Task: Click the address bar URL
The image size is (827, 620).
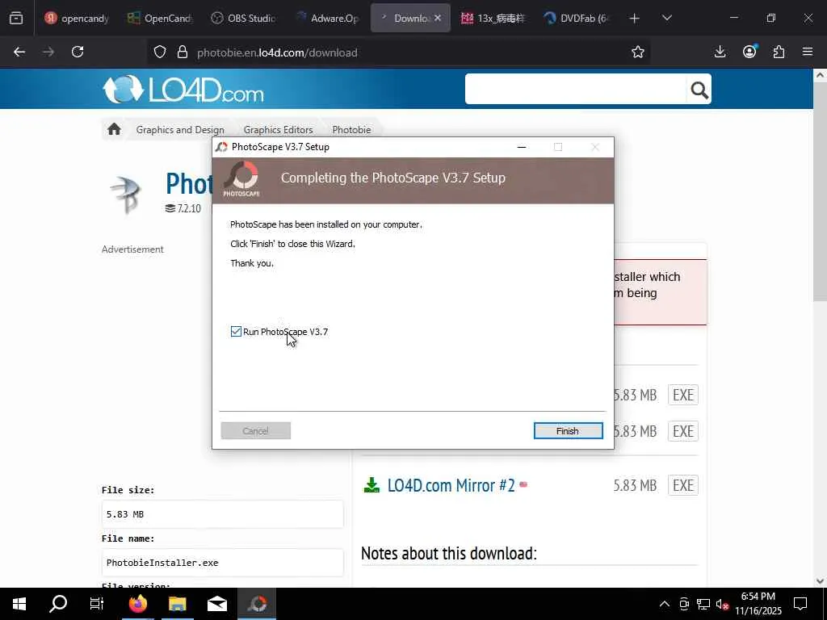Action: click(277, 52)
